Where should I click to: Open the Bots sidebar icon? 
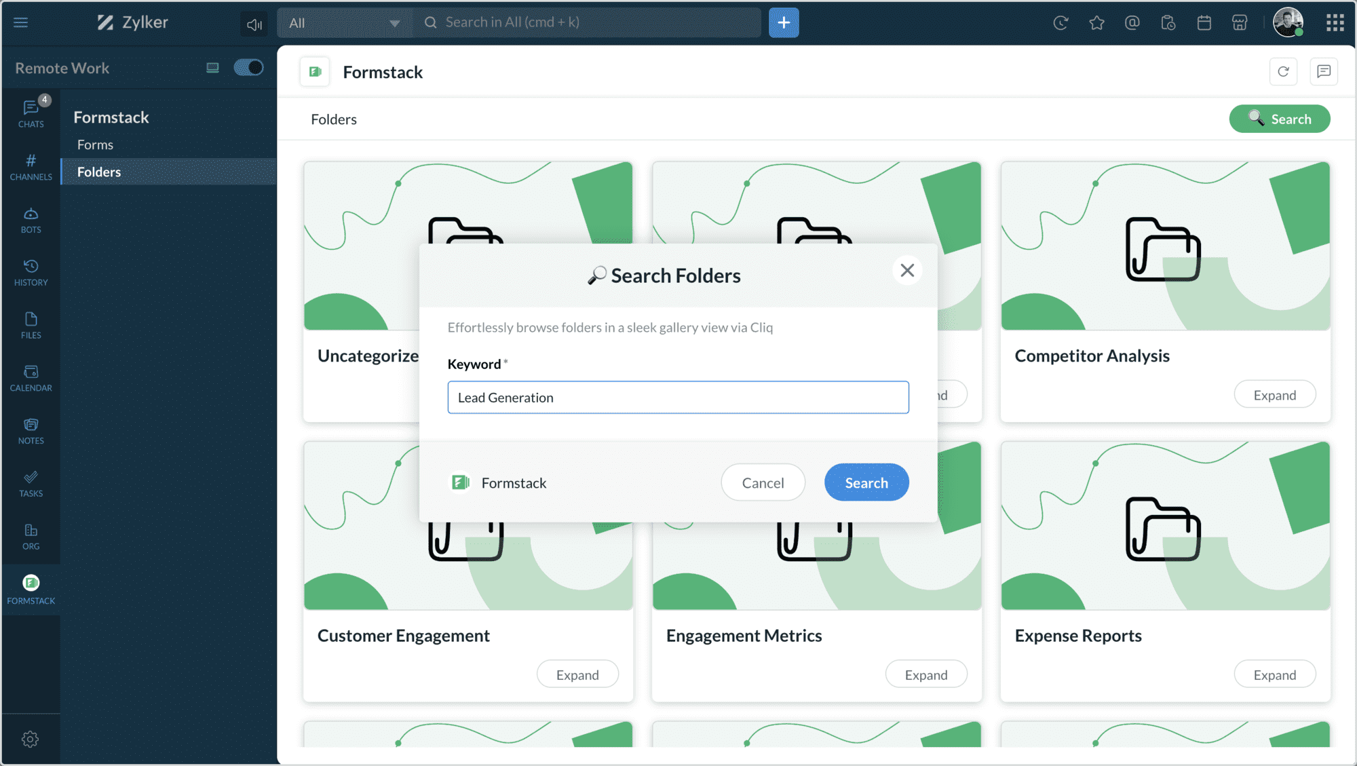(x=31, y=220)
